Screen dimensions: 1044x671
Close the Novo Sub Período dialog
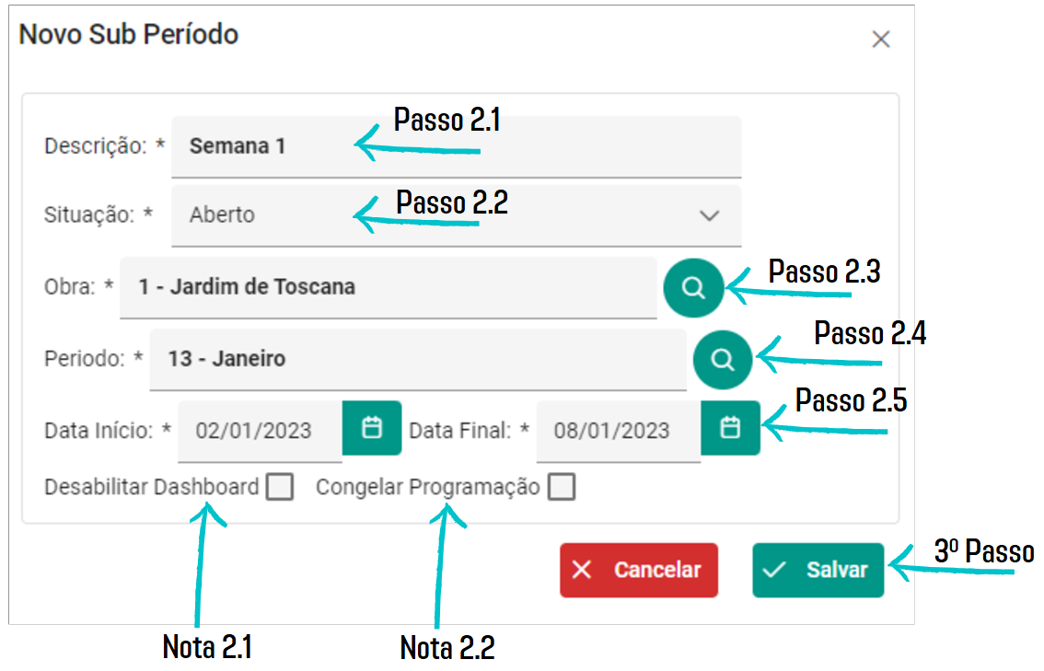(x=881, y=40)
